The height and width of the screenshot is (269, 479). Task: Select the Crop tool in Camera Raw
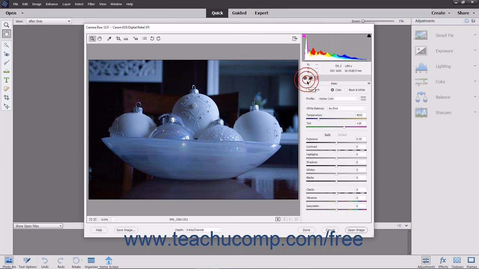(118, 38)
